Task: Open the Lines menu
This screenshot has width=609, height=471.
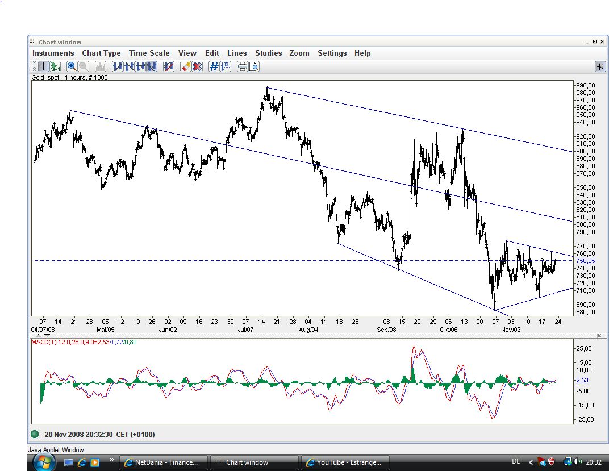Action: coord(237,53)
